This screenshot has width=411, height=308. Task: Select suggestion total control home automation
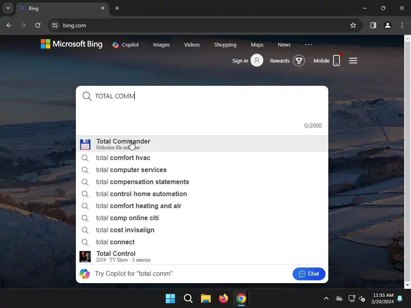click(202, 194)
